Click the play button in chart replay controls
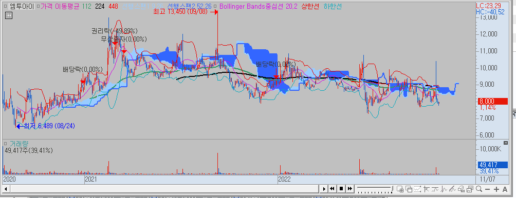516x198 pixels. click(324, 189)
